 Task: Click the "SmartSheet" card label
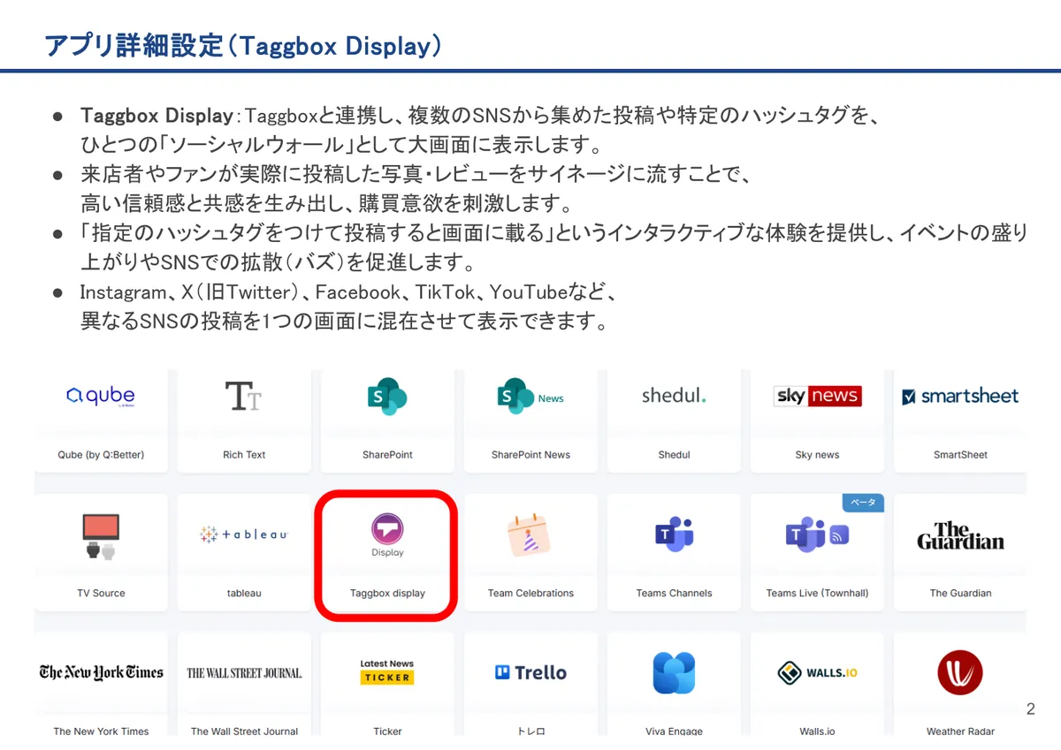(960, 455)
